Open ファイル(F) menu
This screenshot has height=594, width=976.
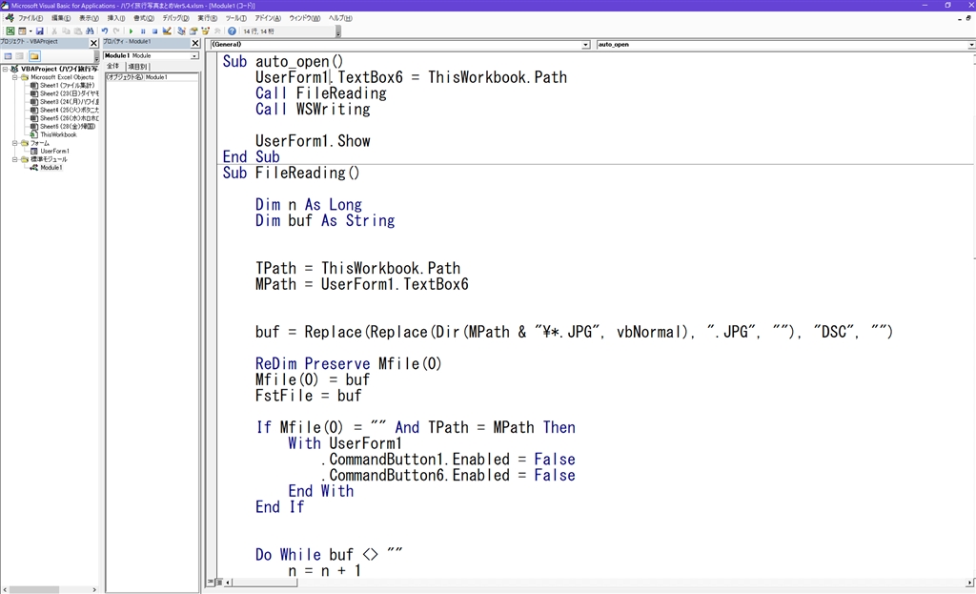tap(30, 18)
